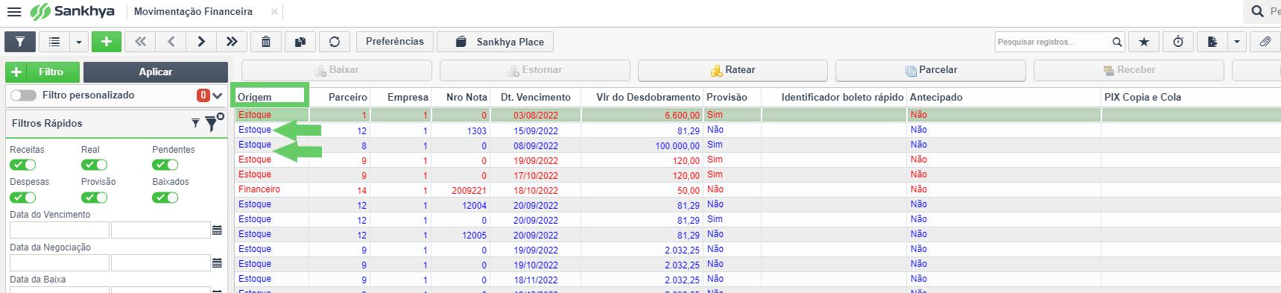
Task: Select the Movimentação Financeira tab
Action: tap(193, 11)
